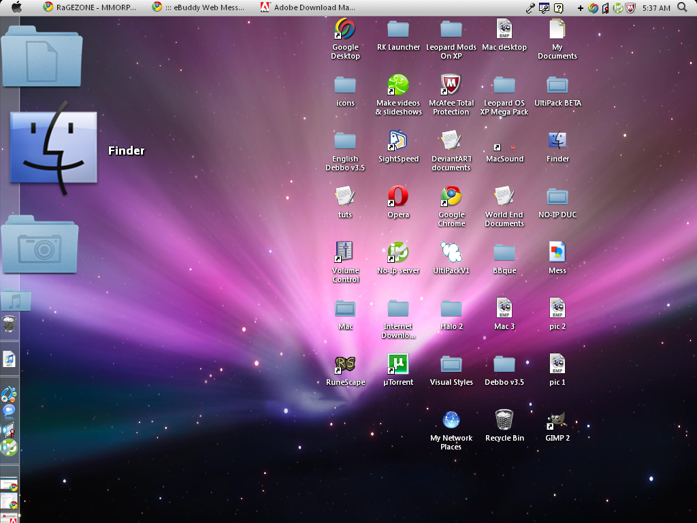The width and height of the screenshot is (697, 523).
Task: Click the plus sign in the tray
Action: (x=580, y=8)
